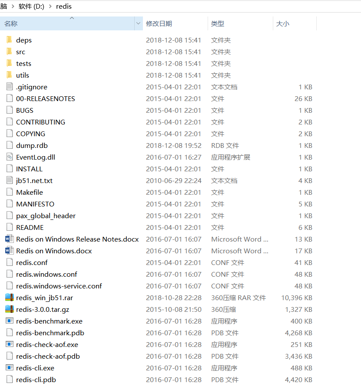The image size is (361, 386).
Task: Select the Makefile file icon
Action: [10, 192]
